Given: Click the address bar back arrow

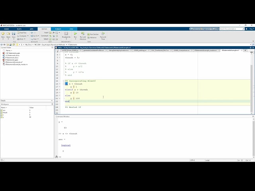Looking at the screenshot, I should (x=2, y=45).
